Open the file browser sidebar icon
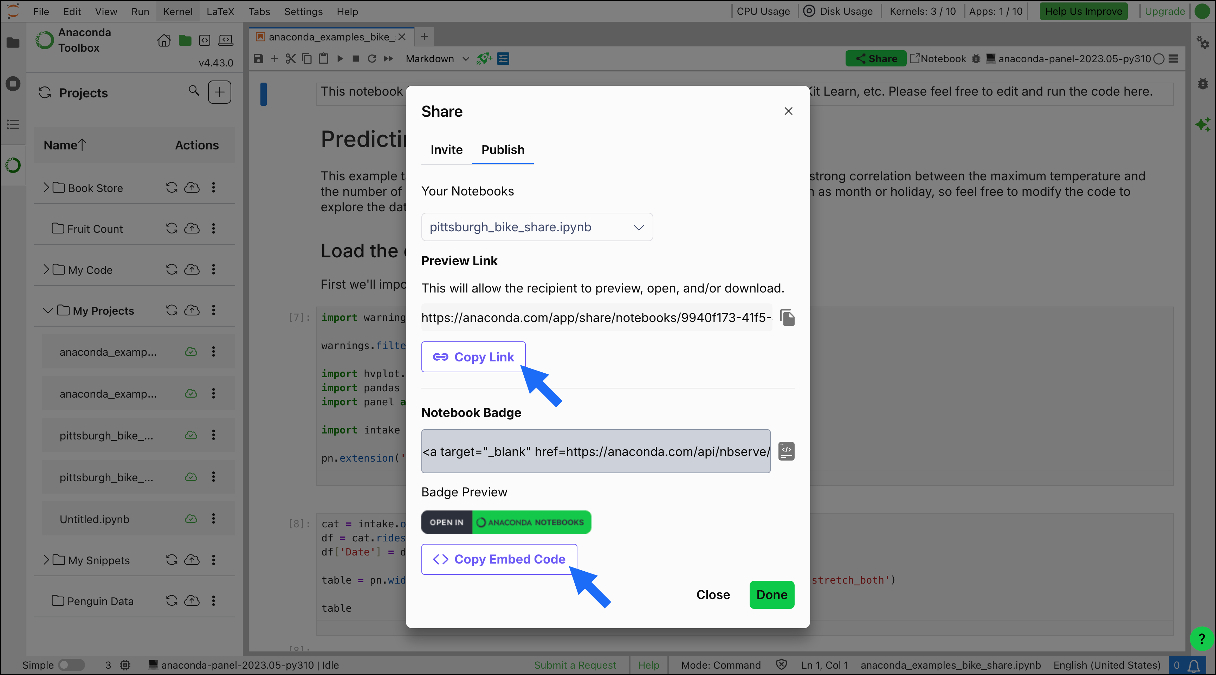The width and height of the screenshot is (1216, 675). pyautogui.click(x=13, y=43)
